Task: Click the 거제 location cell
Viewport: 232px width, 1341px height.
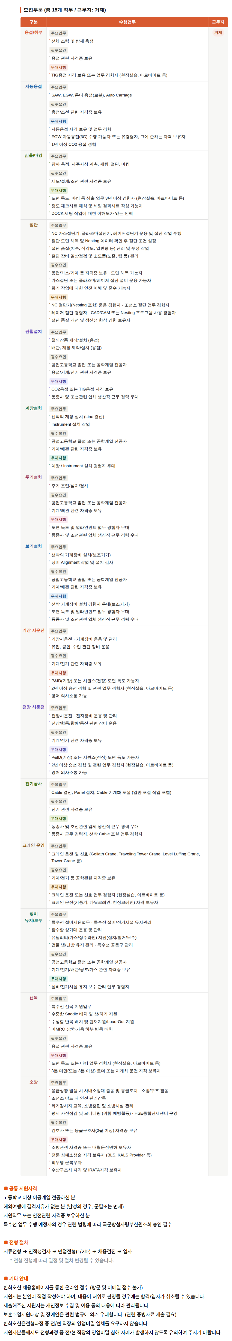Action: click(x=218, y=32)
